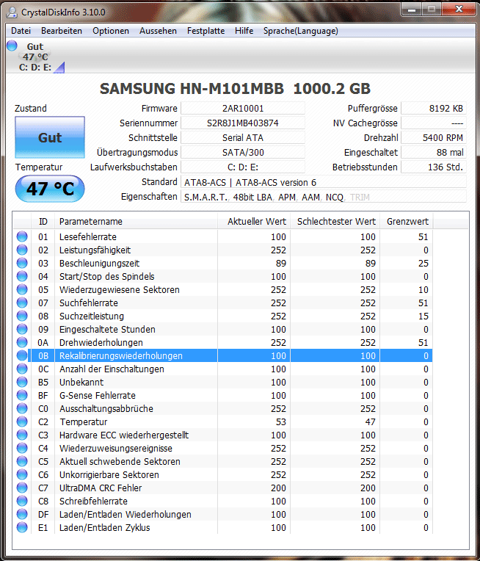Select the Laden/Entladen Zyklus text
This screenshot has height=561, width=480.
coord(105,528)
